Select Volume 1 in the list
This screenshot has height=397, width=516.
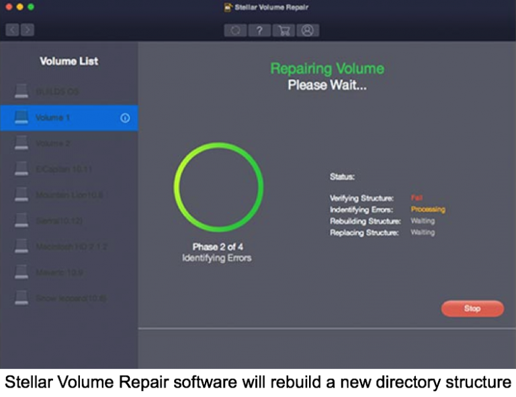[x=69, y=118]
